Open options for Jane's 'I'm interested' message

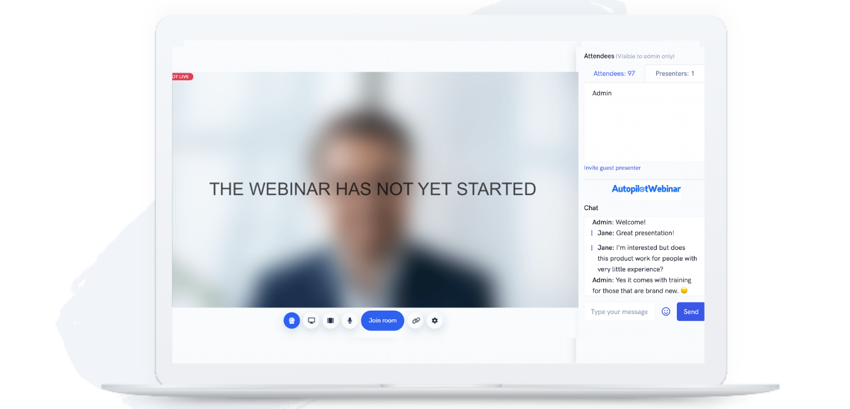pyautogui.click(x=592, y=248)
